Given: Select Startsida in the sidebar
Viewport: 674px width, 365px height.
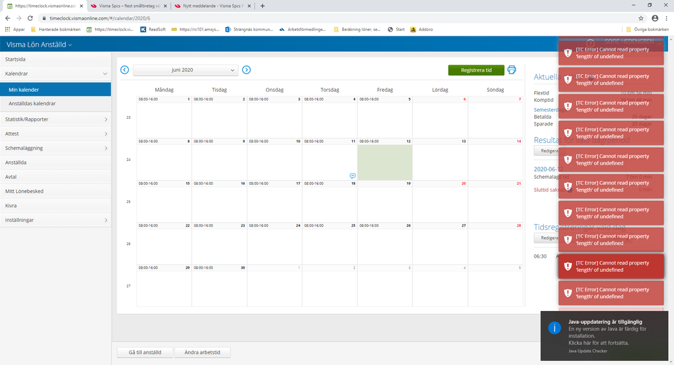Looking at the screenshot, I should pos(55,59).
